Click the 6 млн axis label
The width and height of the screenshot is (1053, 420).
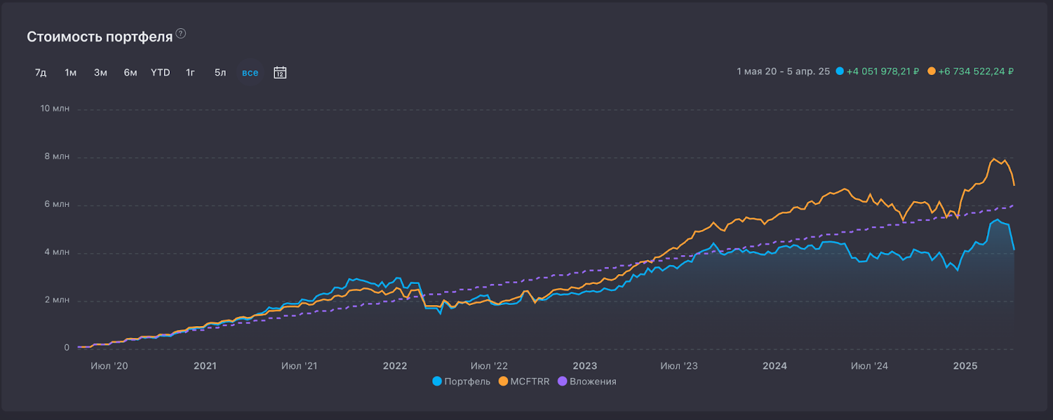point(57,204)
